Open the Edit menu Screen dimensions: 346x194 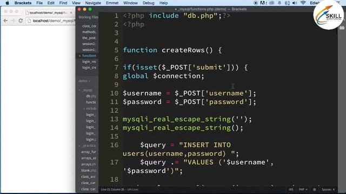coord(51,3)
